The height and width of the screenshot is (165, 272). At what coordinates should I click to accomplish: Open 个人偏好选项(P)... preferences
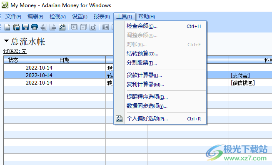coord(160,119)
